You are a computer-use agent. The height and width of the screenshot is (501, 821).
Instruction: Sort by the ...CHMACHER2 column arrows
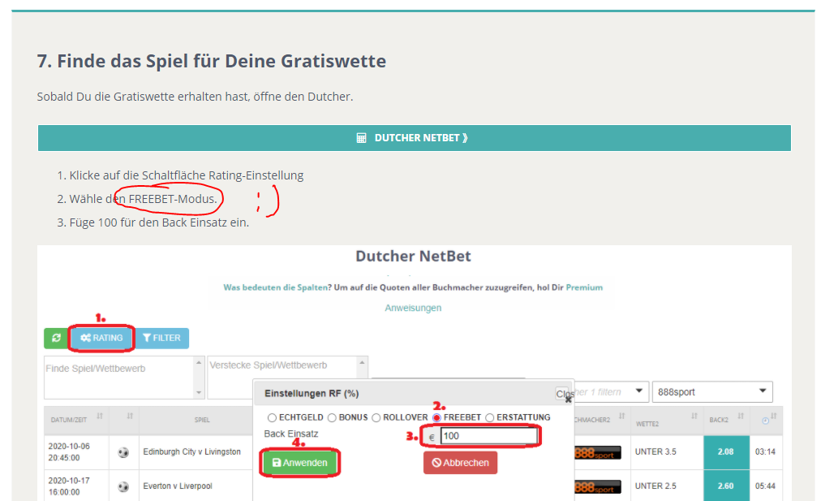coord(622,416)
